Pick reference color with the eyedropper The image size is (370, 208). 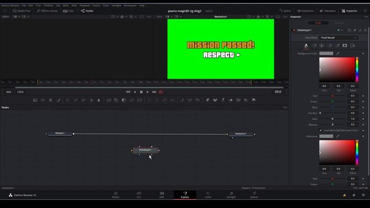click(338, 136)
